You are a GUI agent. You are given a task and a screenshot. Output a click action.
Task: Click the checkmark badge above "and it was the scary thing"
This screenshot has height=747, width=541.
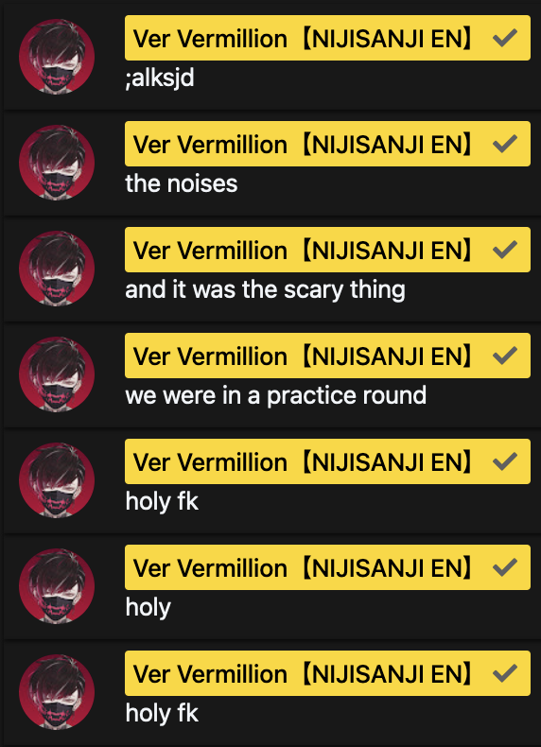click(x=505, y=250)
